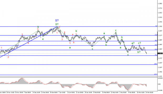Click price axis value 1.2267

pos(160,31)
